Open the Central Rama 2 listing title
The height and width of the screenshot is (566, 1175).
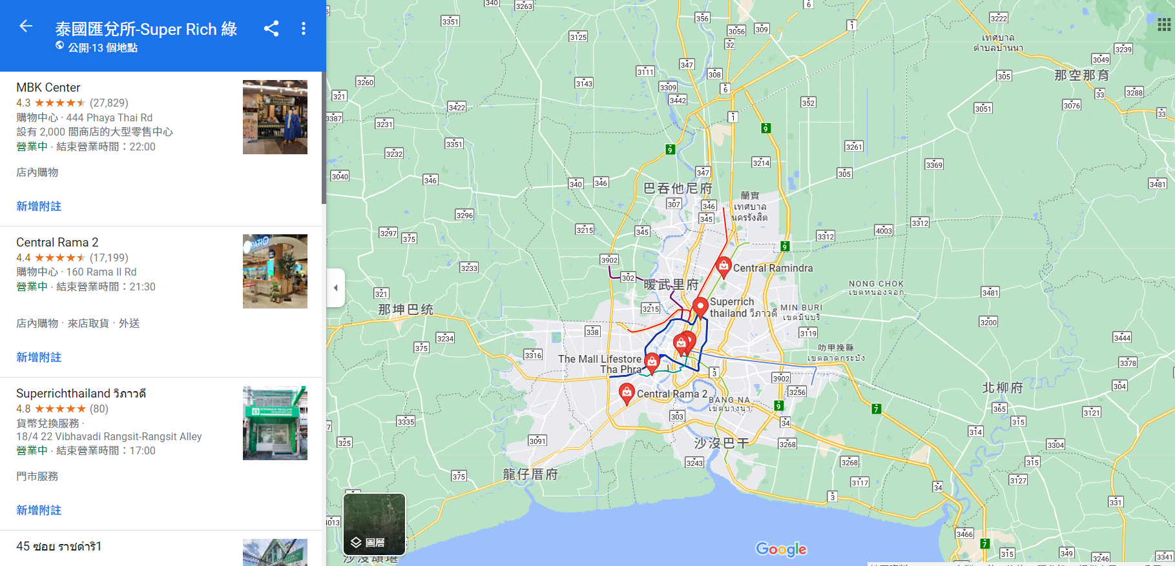point(57,243)
